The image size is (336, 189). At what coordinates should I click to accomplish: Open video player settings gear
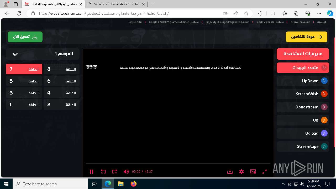click(241, 172)
